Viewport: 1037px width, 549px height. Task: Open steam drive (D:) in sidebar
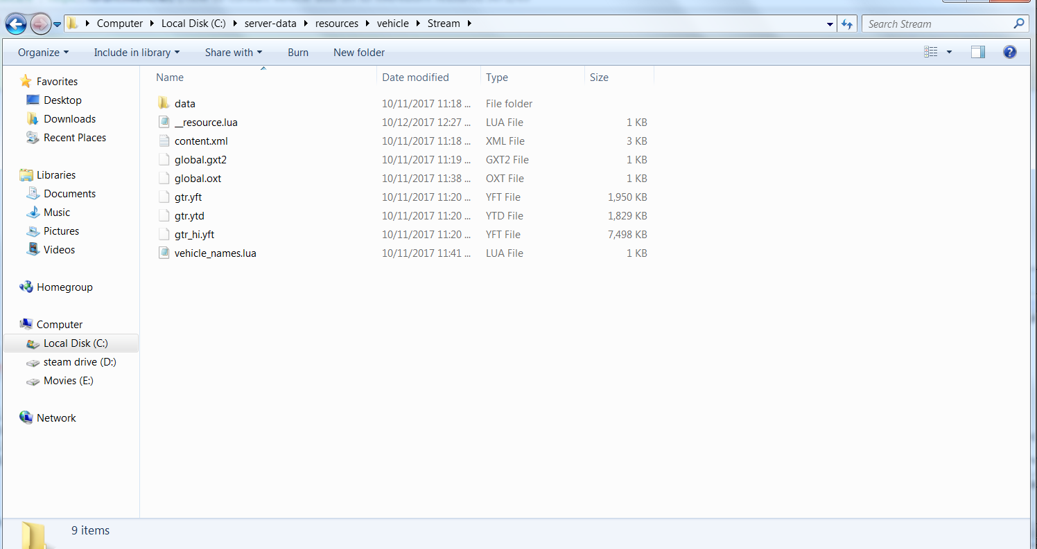80,362
